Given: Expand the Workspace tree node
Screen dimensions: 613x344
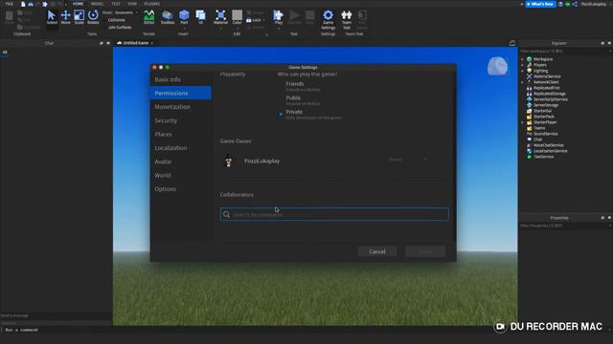Looking at the screenshot, I should [x=522, y=59].
